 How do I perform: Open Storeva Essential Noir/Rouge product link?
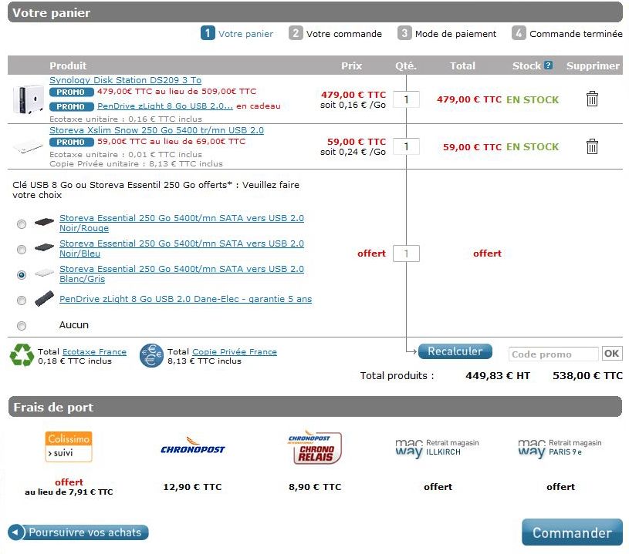pos(181,223)
